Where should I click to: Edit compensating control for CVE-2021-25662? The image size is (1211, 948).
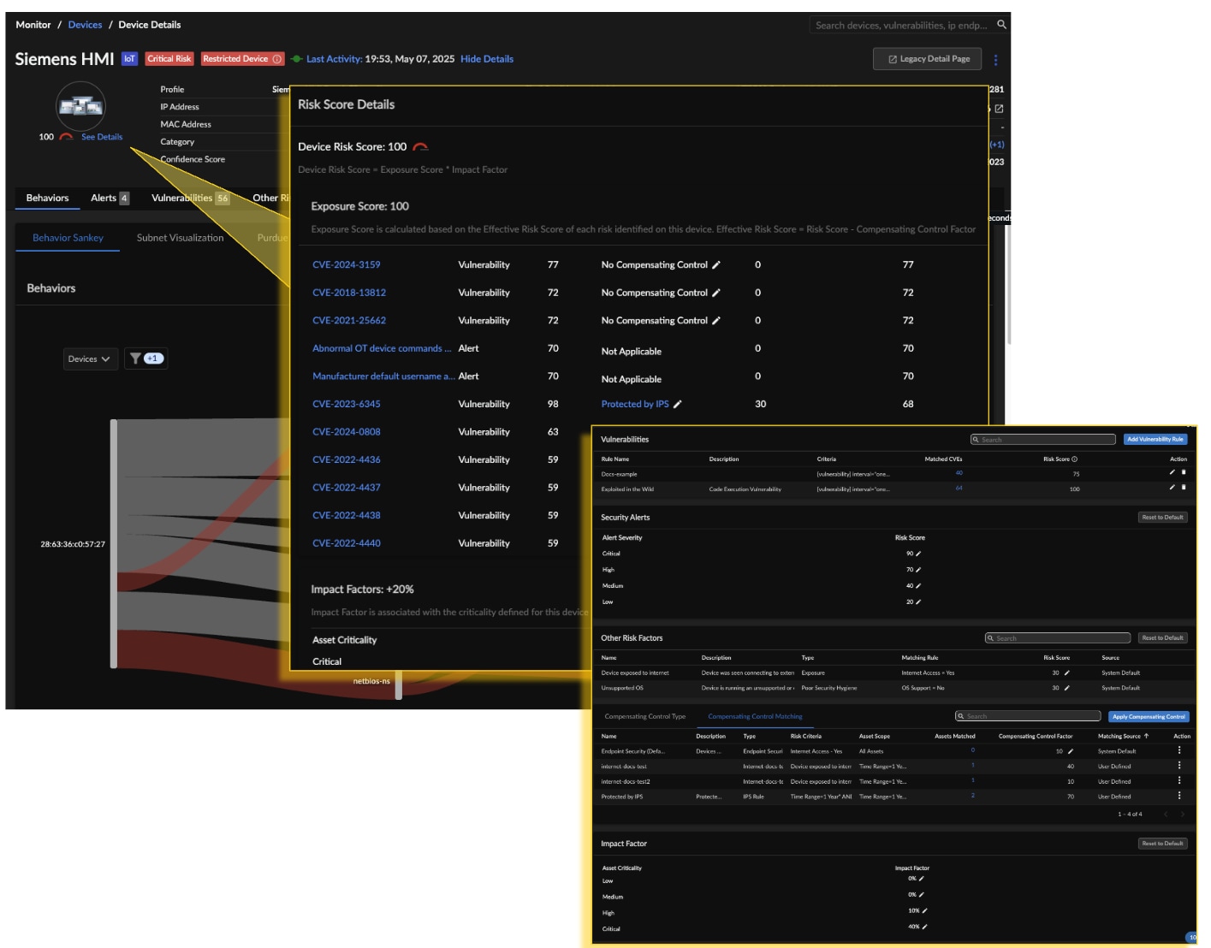pyautogui.click(x=716, y=321)
